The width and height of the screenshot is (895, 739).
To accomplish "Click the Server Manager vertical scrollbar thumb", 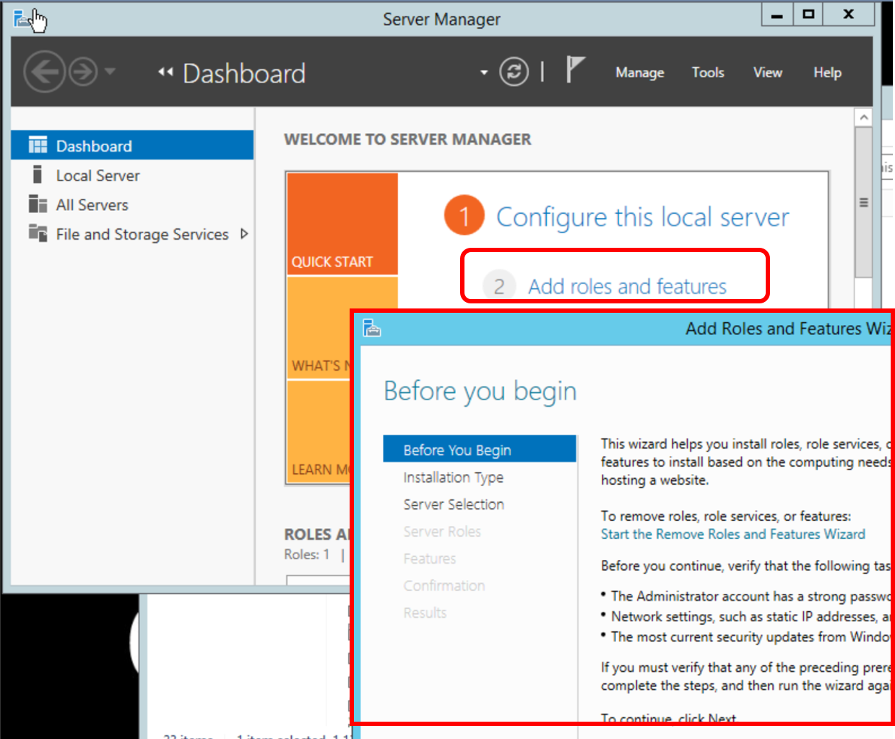I will click(x=863, y=202).
